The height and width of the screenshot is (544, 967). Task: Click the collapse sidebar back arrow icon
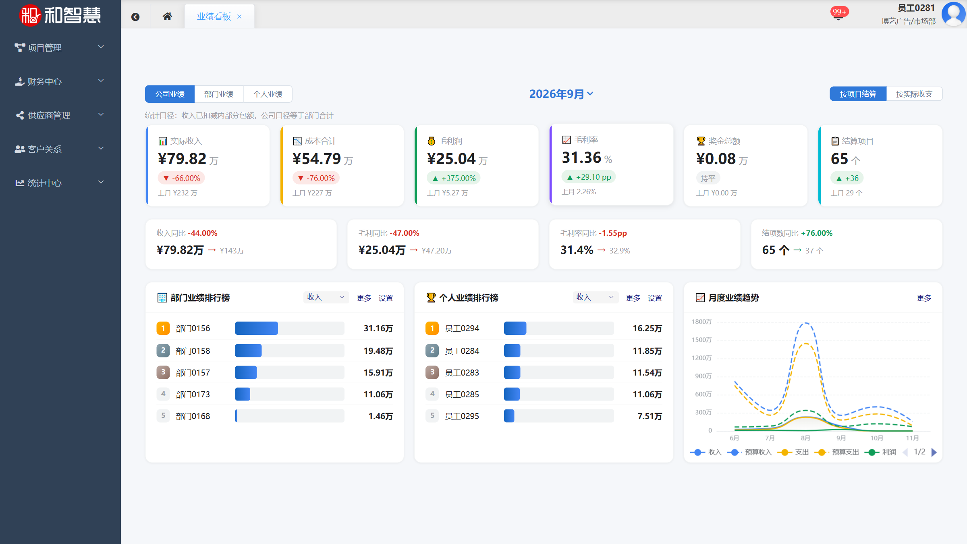[x=135, y=17]
